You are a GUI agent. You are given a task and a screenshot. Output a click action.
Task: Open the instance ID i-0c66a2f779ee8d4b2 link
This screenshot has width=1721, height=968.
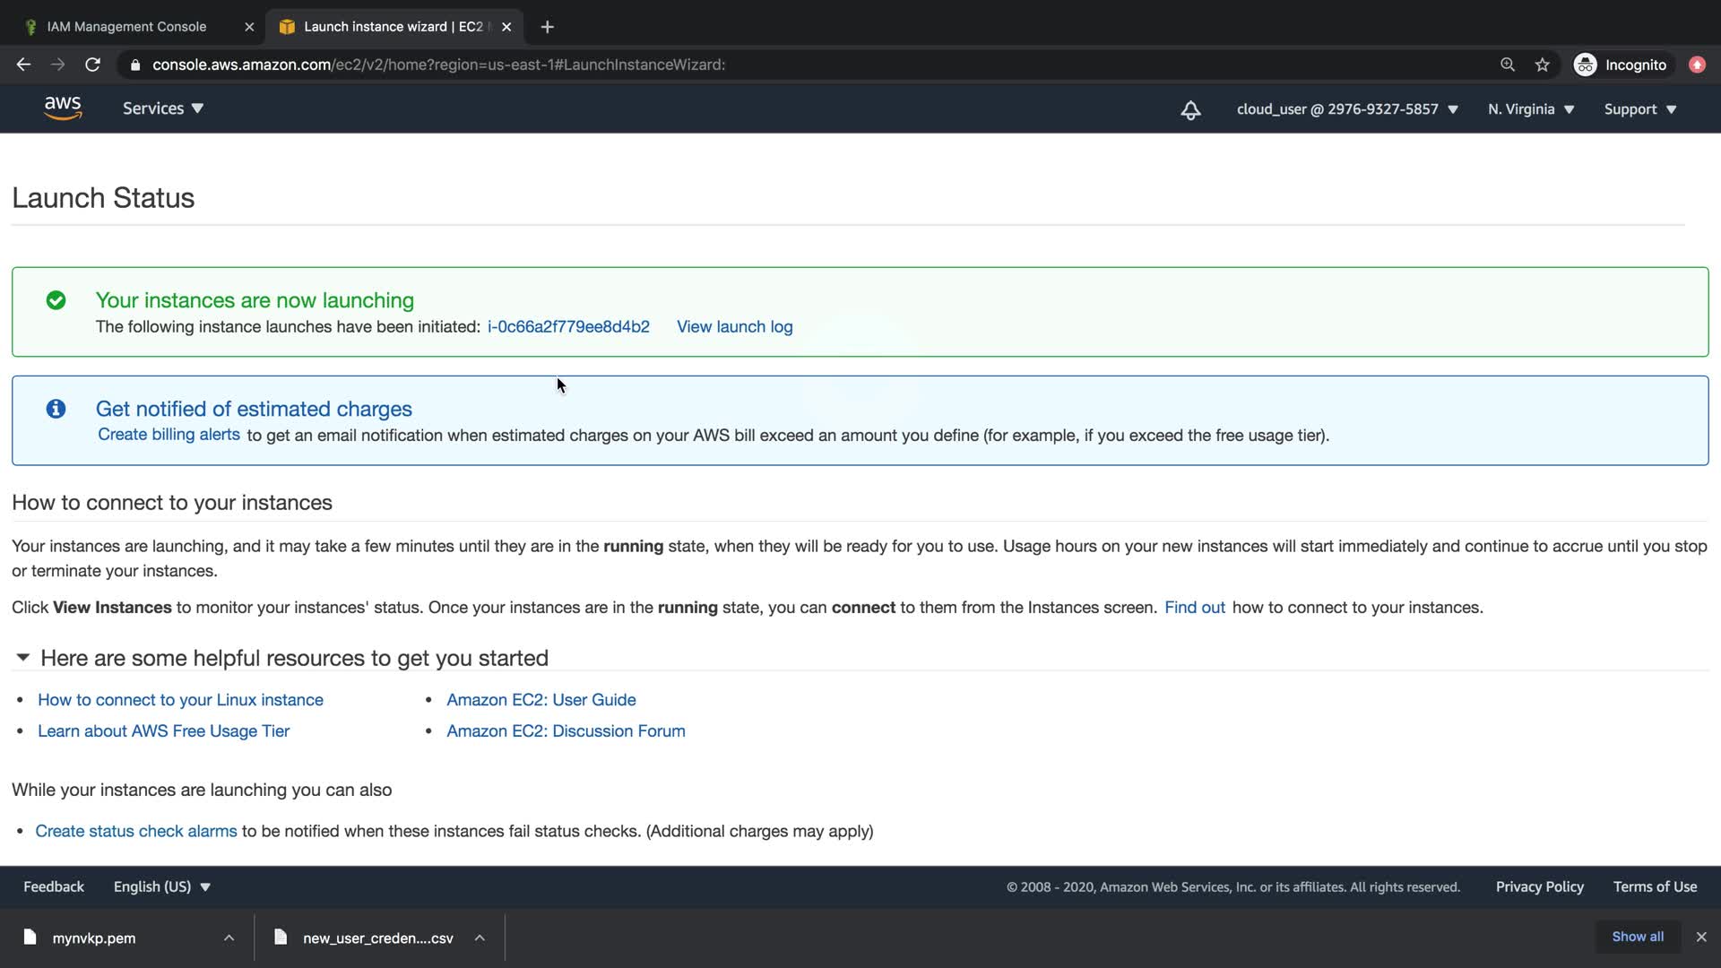tap(568, 327)
